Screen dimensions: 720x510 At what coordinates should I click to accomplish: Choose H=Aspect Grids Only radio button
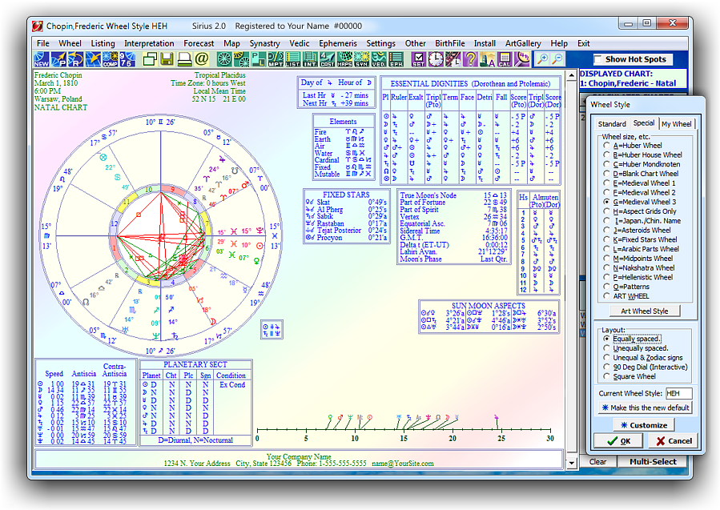(x=607, y=211)
